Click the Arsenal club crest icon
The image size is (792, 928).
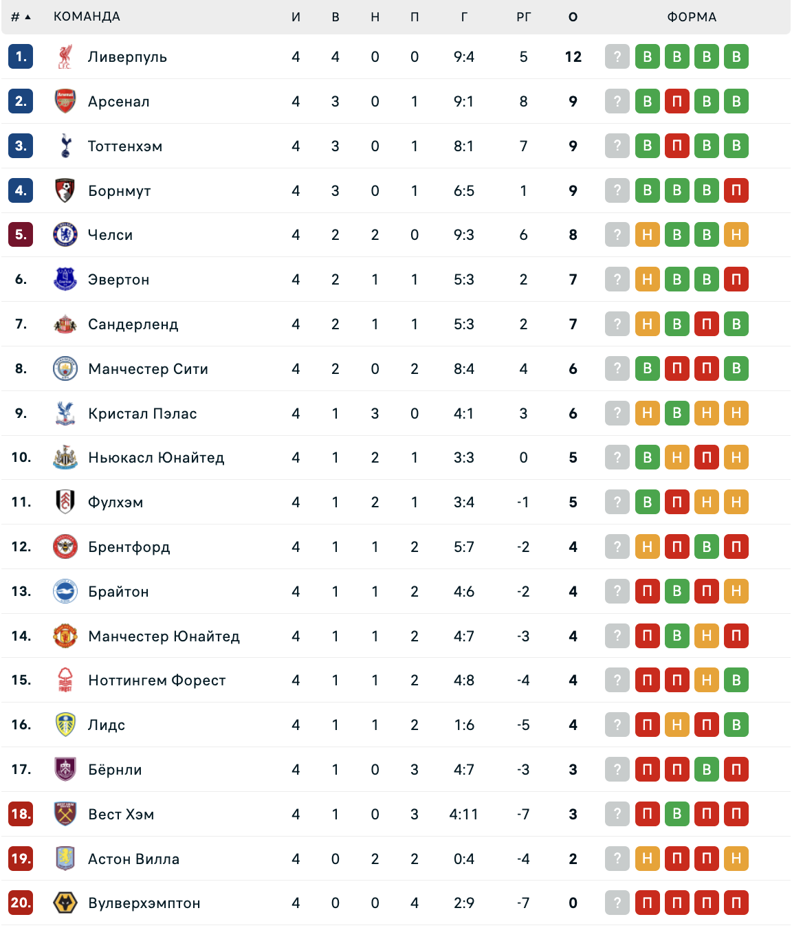(x=65, y=101)
